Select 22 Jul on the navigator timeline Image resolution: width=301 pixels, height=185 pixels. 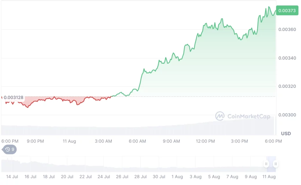85,177
